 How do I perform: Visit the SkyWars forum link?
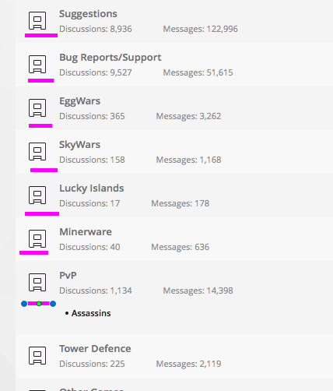click(79, 145)
